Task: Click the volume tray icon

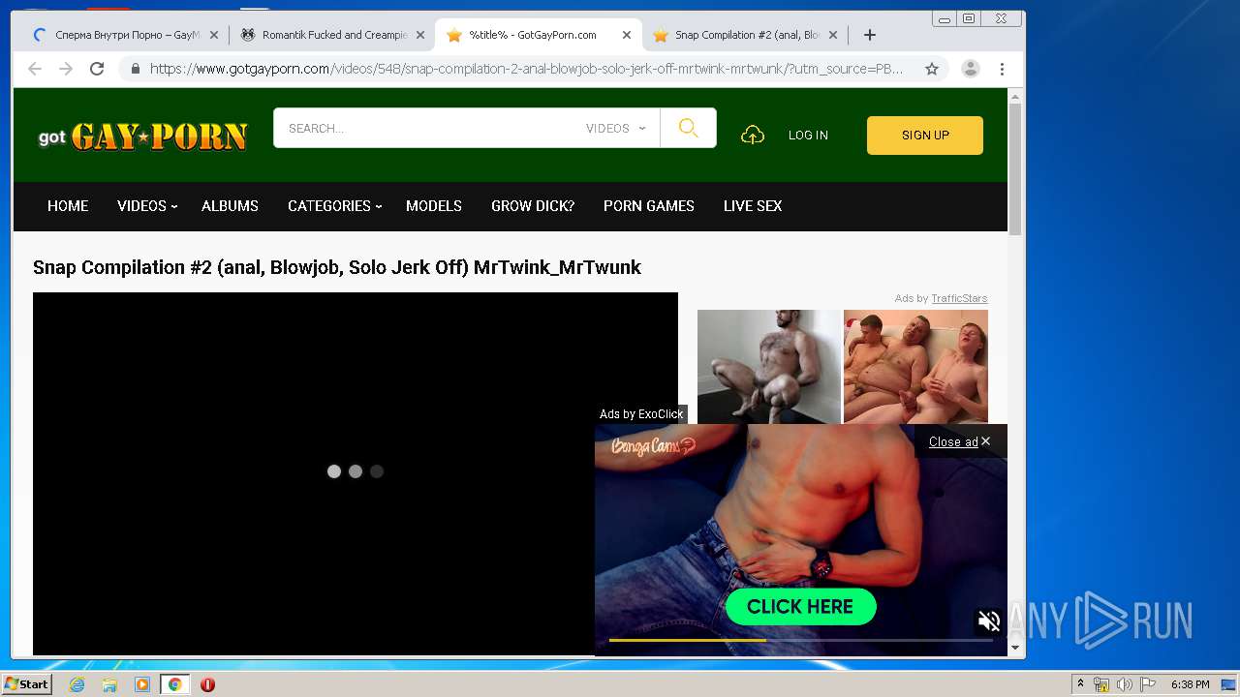Action: [x=1124, y=684]
